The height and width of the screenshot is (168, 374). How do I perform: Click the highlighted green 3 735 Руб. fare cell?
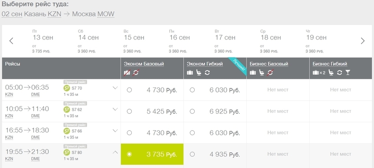point(152,154)
